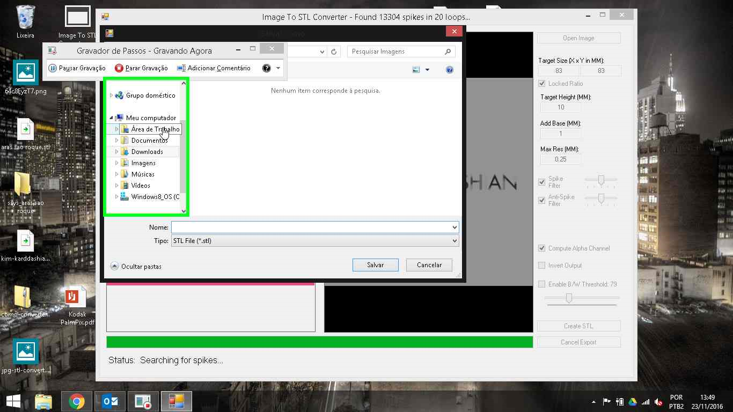Select Downloads in the folder tree
This screenshot has height=412, width=733.
click(147, 152)
